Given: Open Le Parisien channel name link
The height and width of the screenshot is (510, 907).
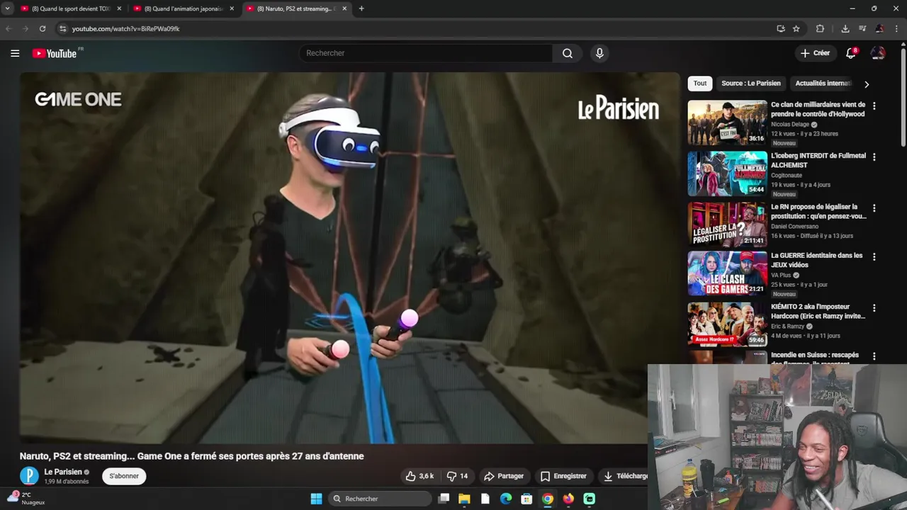Looking at the screenshot, I should coord(63,472).
